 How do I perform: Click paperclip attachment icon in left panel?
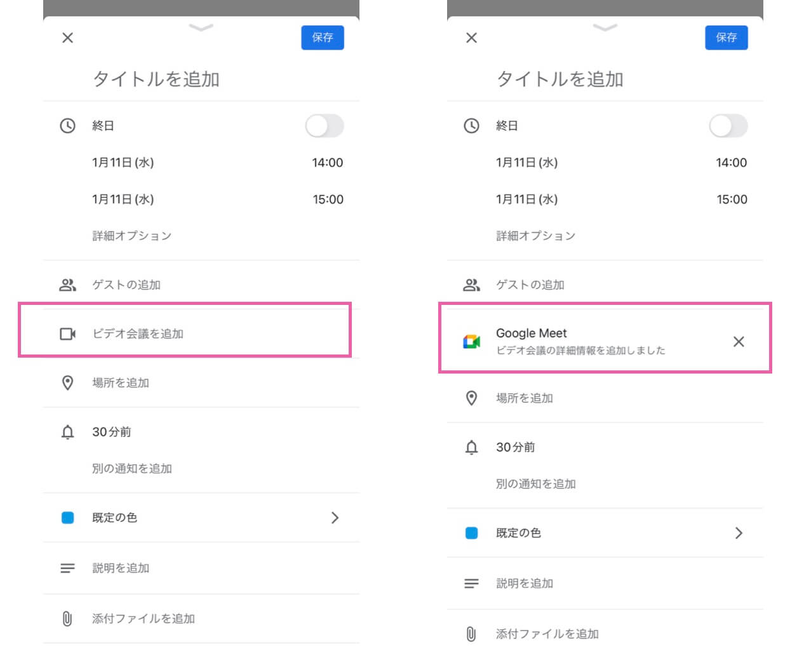point(67,618)
